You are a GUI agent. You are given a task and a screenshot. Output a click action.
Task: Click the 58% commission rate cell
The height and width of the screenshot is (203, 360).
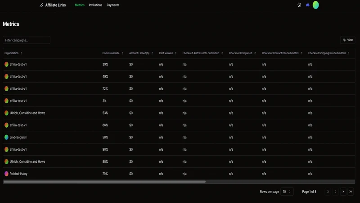pyautogui.click(x=105, y=138)
